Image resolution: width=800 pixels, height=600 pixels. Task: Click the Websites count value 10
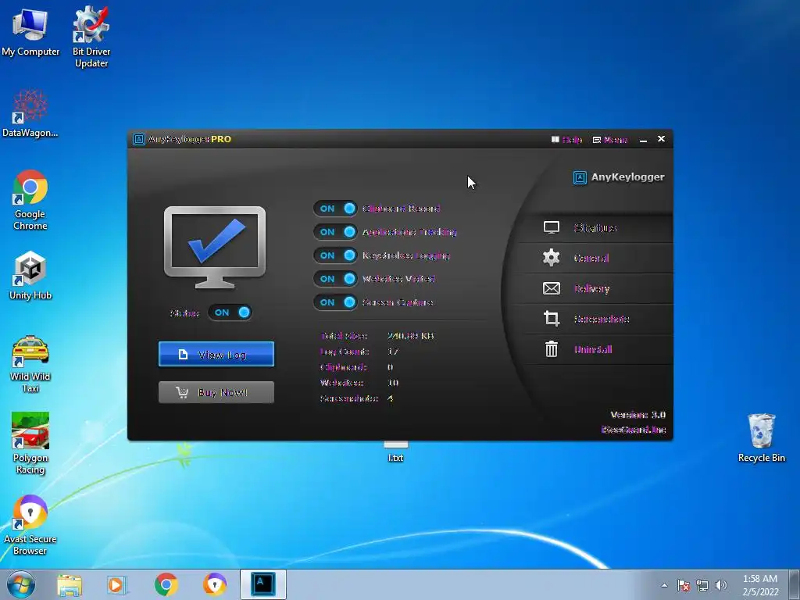(393, 382)
